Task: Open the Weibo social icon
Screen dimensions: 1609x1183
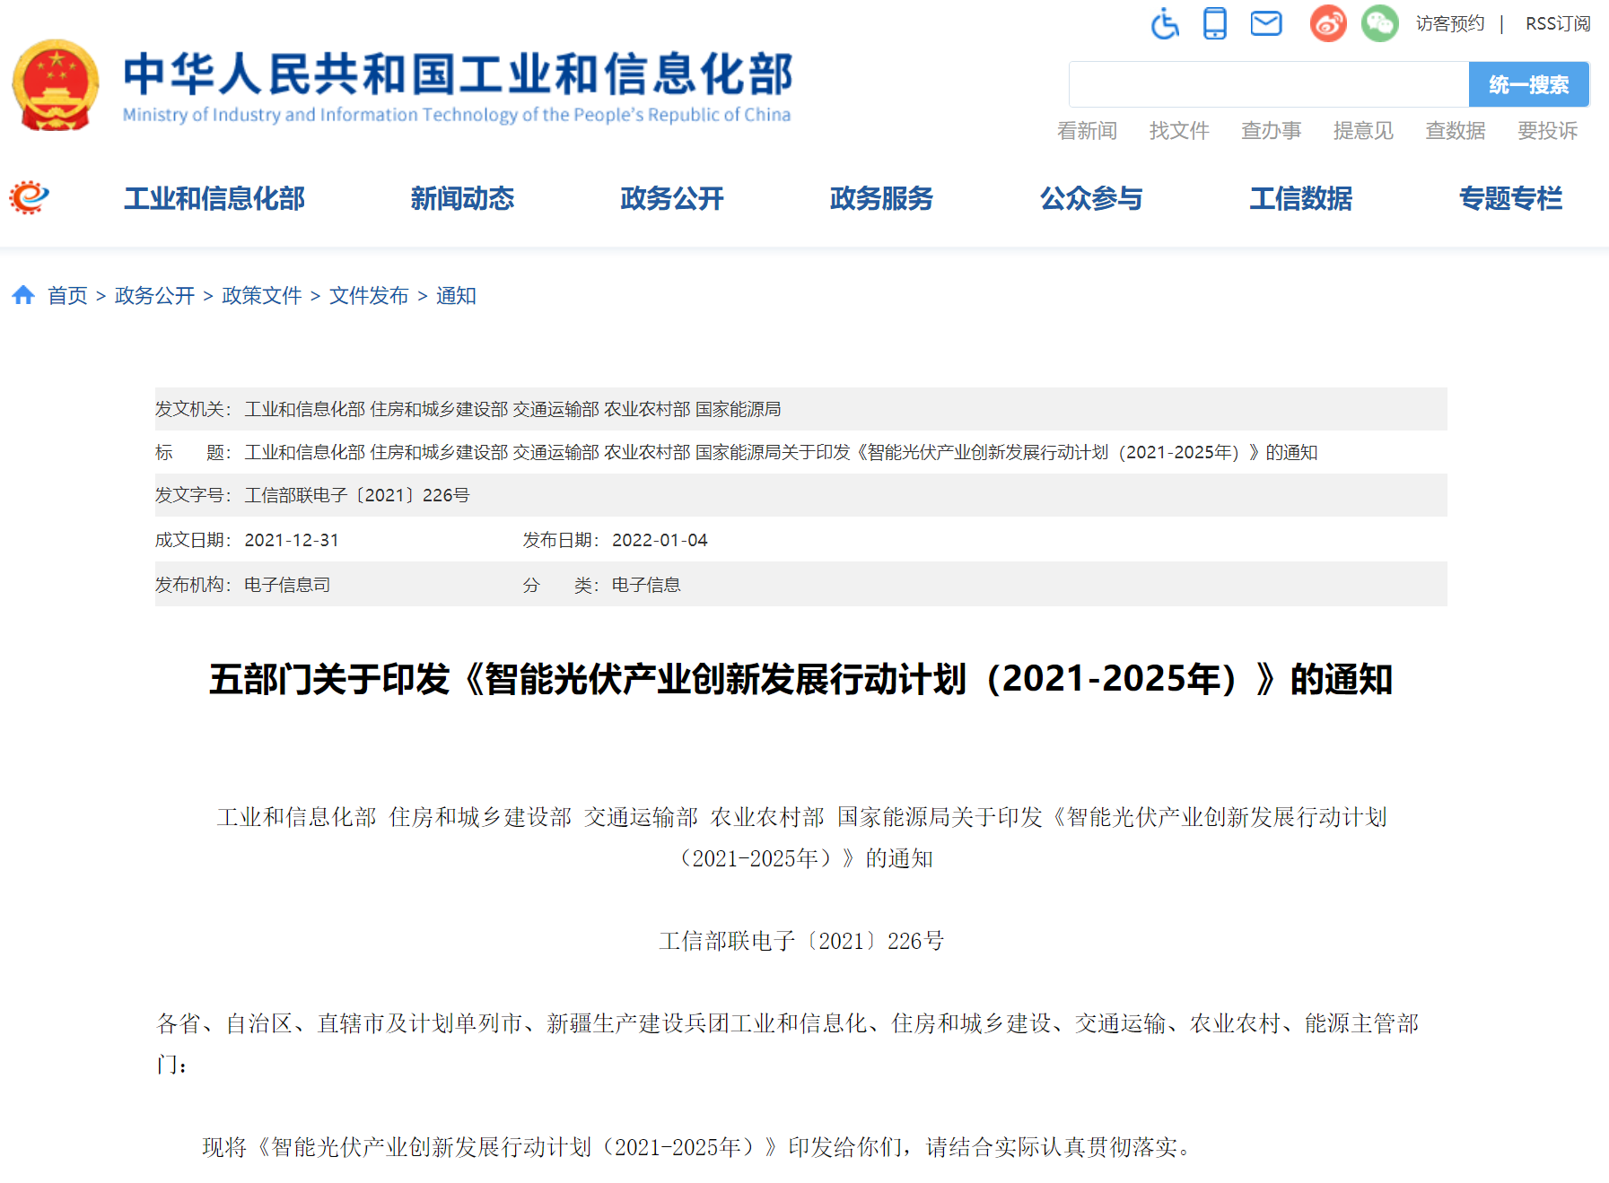Action: click(x=1328, y=23)
